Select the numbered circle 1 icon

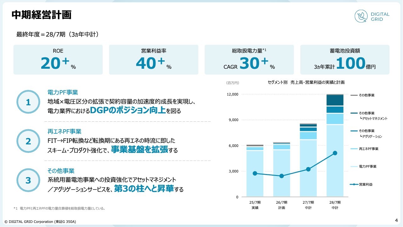(x=28, y=102)
